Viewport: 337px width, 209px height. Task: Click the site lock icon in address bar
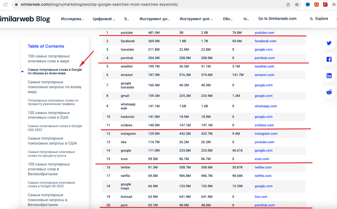tap(16, 5)
